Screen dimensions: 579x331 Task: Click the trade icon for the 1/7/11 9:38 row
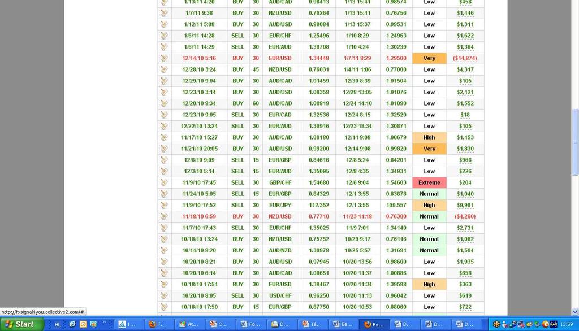(x=165, y=13)
